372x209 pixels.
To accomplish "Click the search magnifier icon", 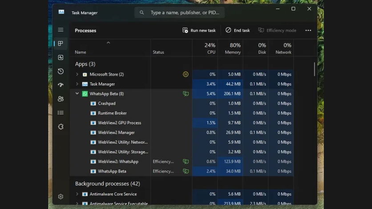I will pyautogui.click(x=142, y=12).
